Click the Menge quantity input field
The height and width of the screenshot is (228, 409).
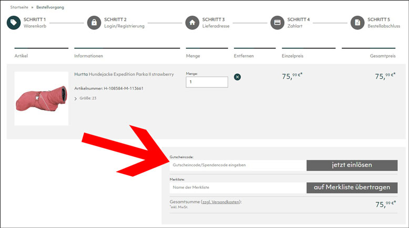click(207, 82)
